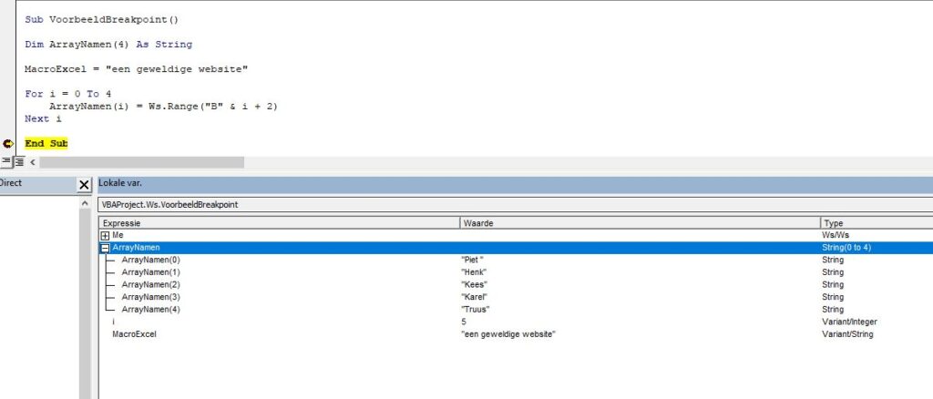Click the "Truus" value of ArrayNamen(4)
This screenshot has width=933, height=399.
pyautogui.click(x=477, y=310)
